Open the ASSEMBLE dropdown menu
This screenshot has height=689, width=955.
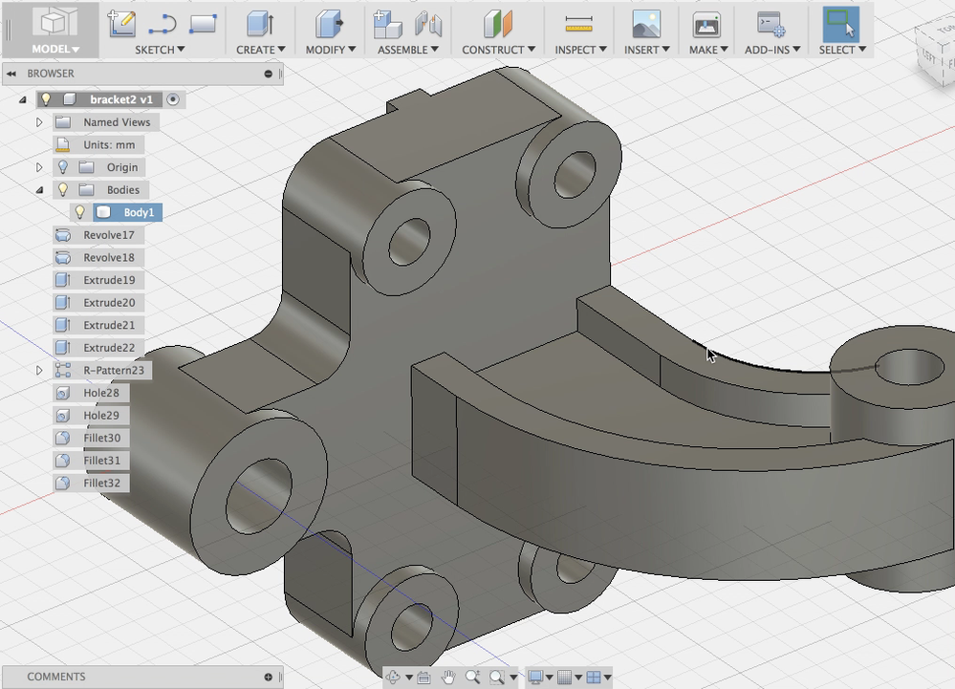[408, 50]
